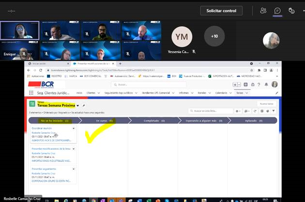Screen dimensions: 305x202
Task: Select the Aplazado stage column header
Action: coord(254,121)
